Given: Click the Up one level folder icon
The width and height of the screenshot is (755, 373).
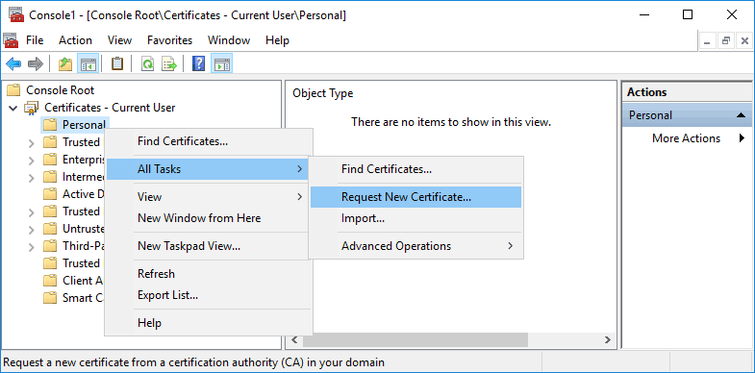Looking at the screenshot, I should tap(65, 63).
